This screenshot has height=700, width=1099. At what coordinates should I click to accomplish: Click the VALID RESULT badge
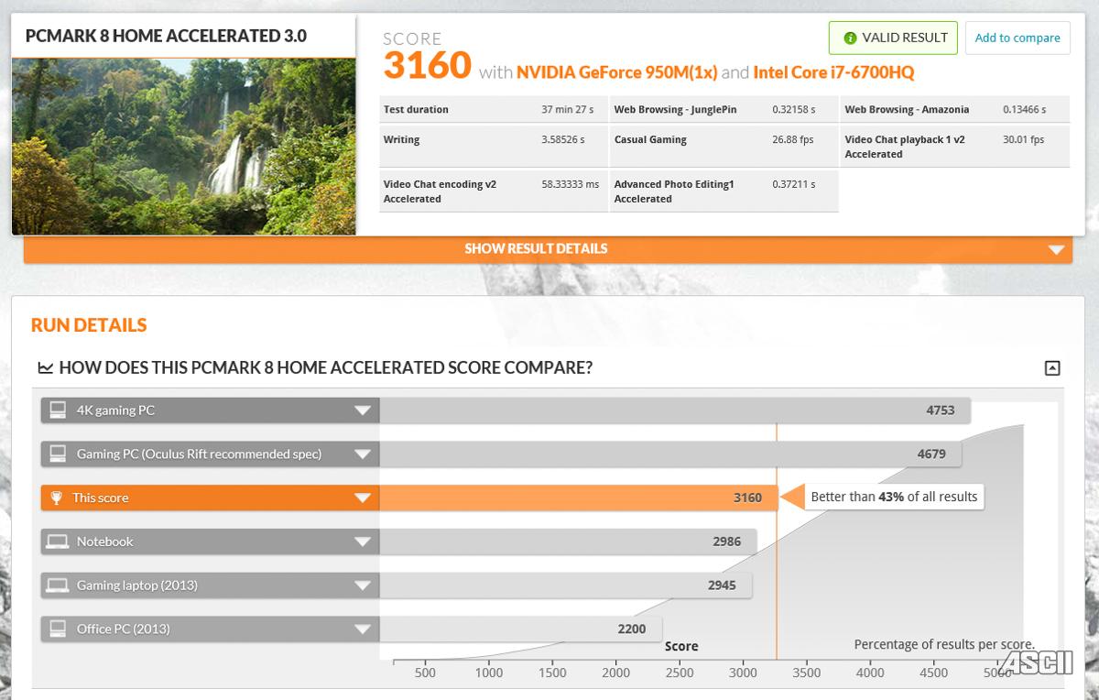893,38
